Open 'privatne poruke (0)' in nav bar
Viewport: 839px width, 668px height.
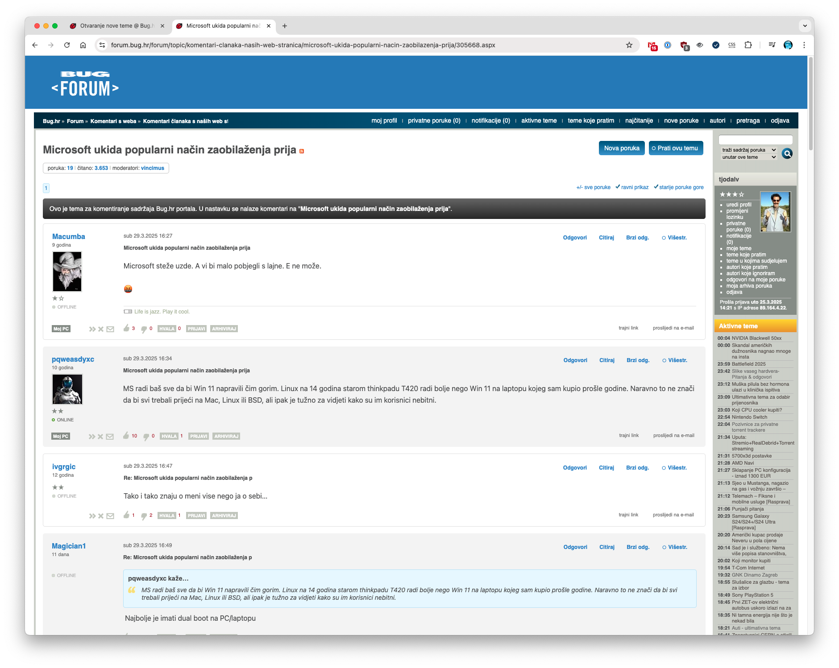[434, 120]
